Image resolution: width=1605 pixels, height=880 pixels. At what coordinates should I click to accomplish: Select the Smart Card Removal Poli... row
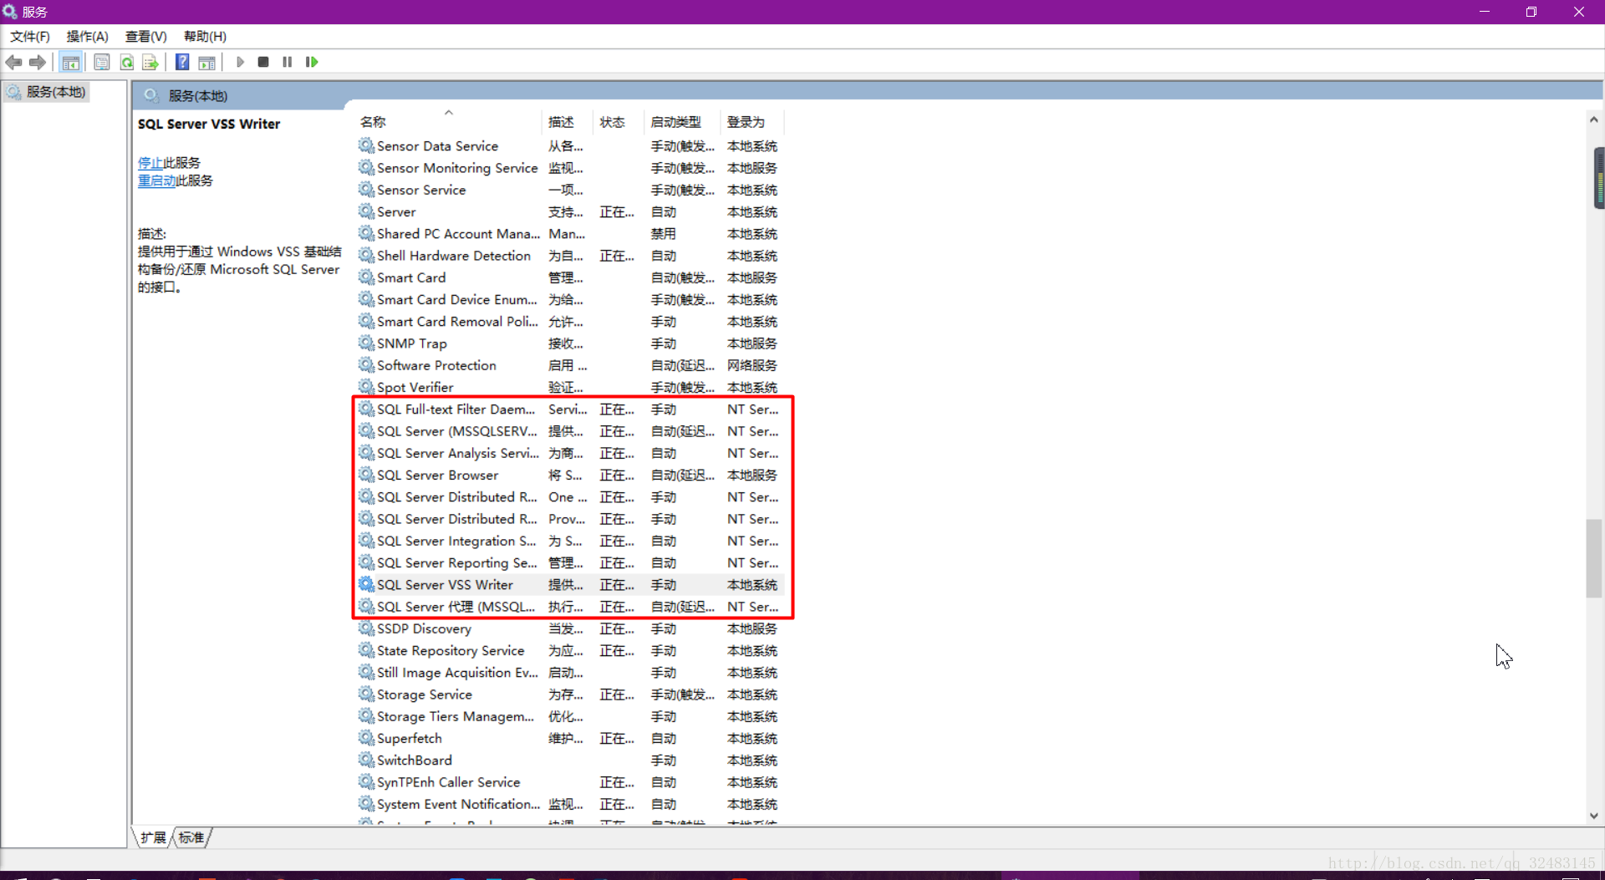point(572,322)
